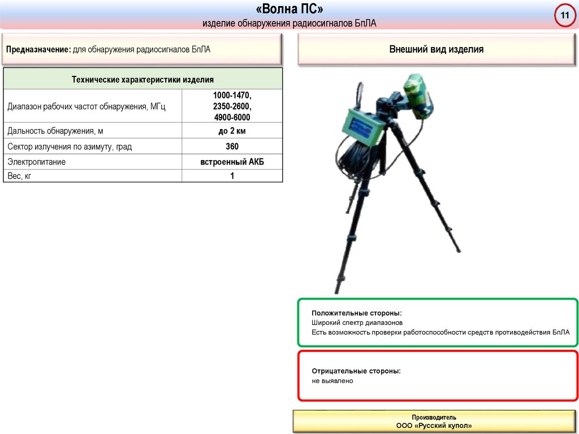Click the "Технические характеристики изделия" table header
The width and height of the screenshot is (579, 434).
[x=142, y=79]
